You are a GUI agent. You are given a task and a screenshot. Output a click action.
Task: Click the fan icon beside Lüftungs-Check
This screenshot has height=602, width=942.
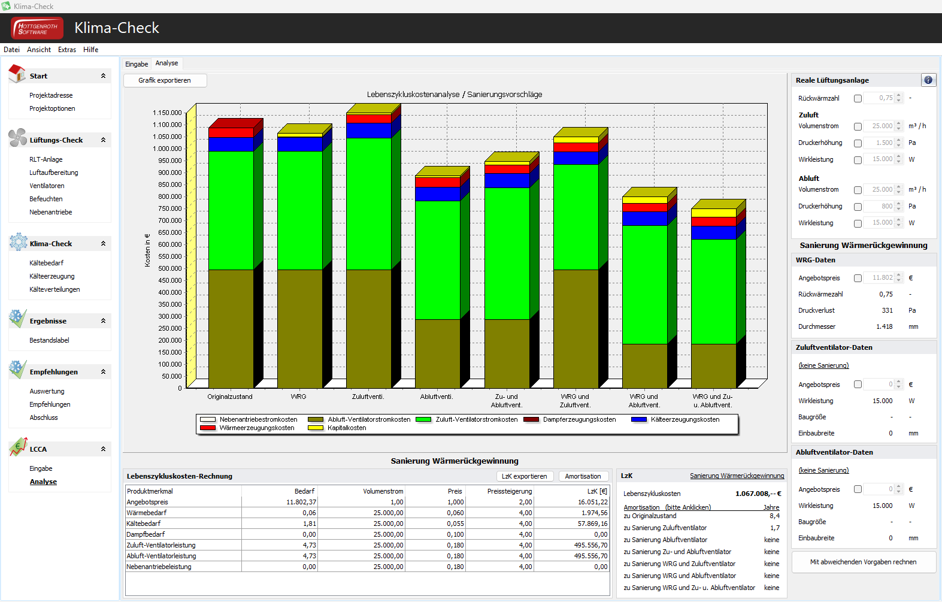tap(17, 138)
